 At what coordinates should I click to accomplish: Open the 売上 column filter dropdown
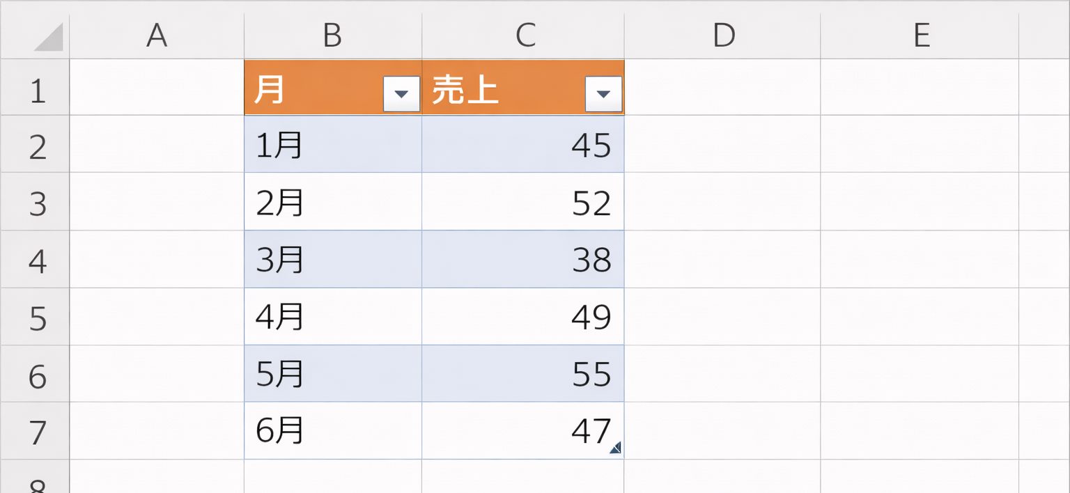click(603, 94)
